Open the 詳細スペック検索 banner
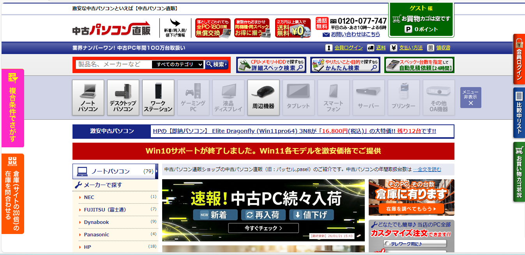Viewport: 525px width, 255px height. [x=271, y=65]
